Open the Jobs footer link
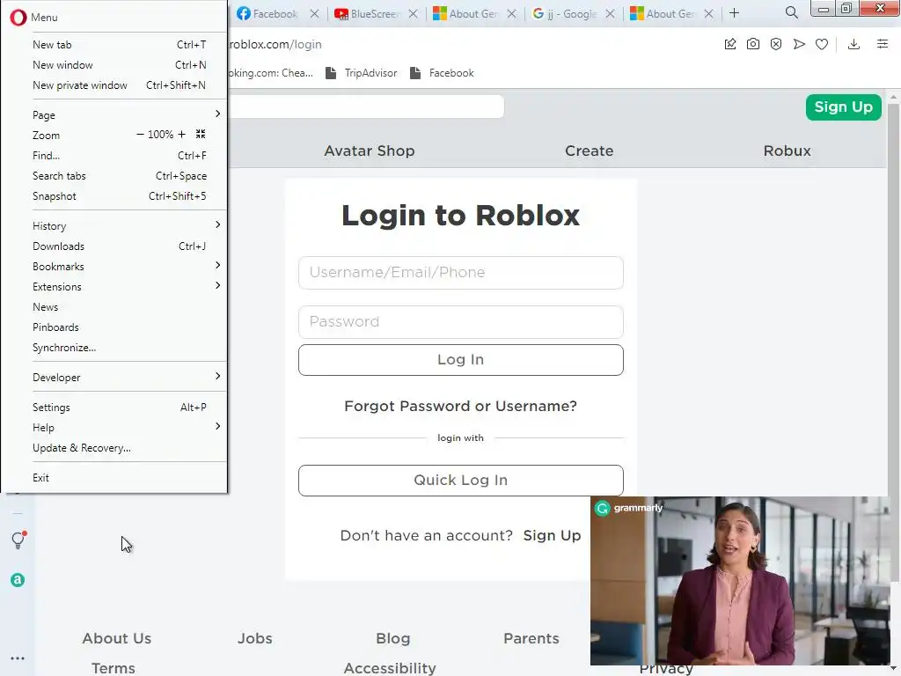The height and width of the screenshot is (676, 901). 255,638
